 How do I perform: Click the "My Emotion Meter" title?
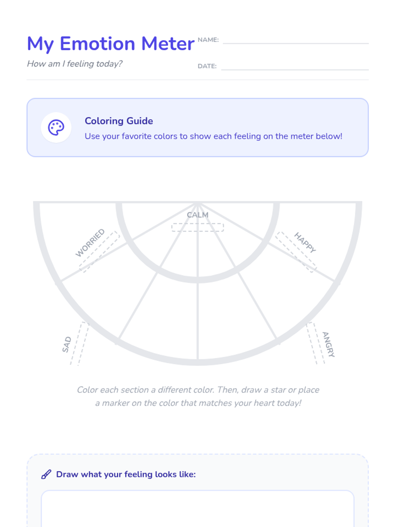click(x=111, y=44)
